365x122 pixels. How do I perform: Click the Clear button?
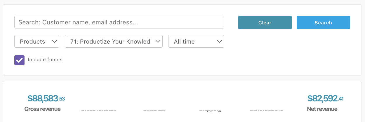pos(265,23)
